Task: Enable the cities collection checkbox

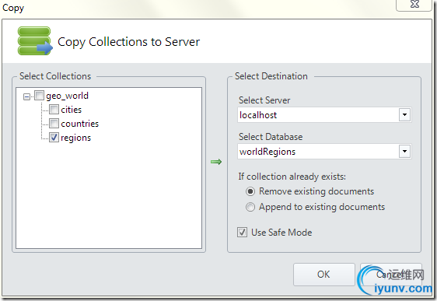Action: (x=54, y=109)
